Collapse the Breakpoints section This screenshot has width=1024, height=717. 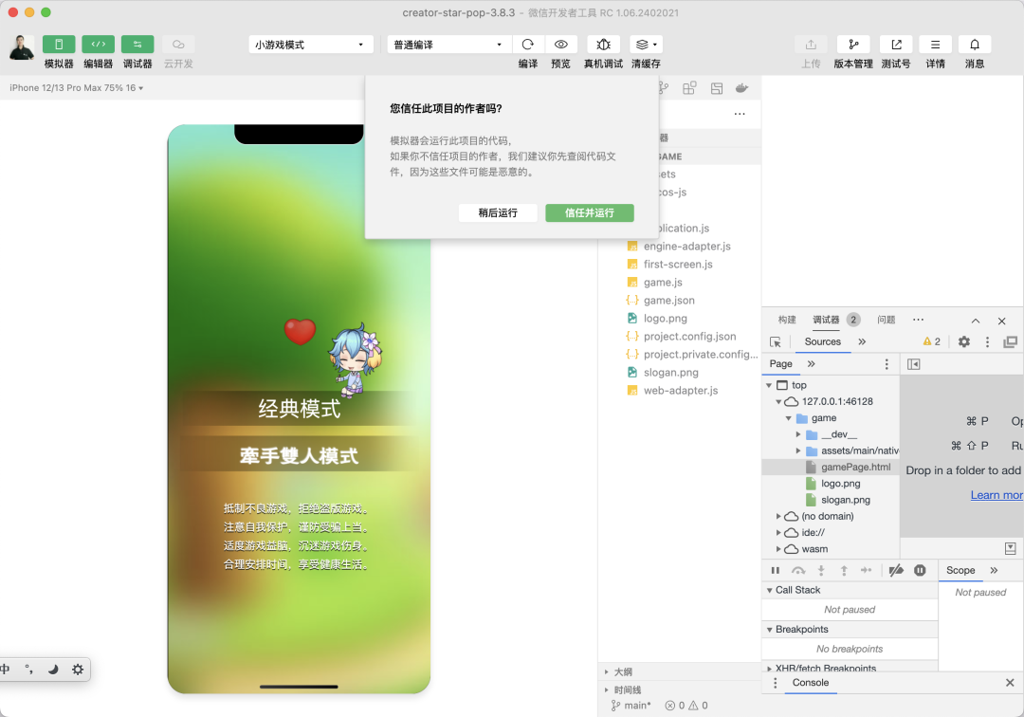[x=770, y=630]
